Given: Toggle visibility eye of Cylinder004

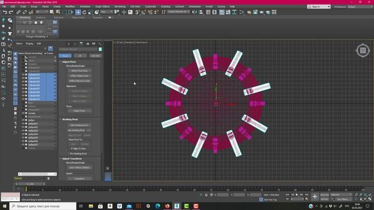Looking at the screenshot, I should pos(23,78).
